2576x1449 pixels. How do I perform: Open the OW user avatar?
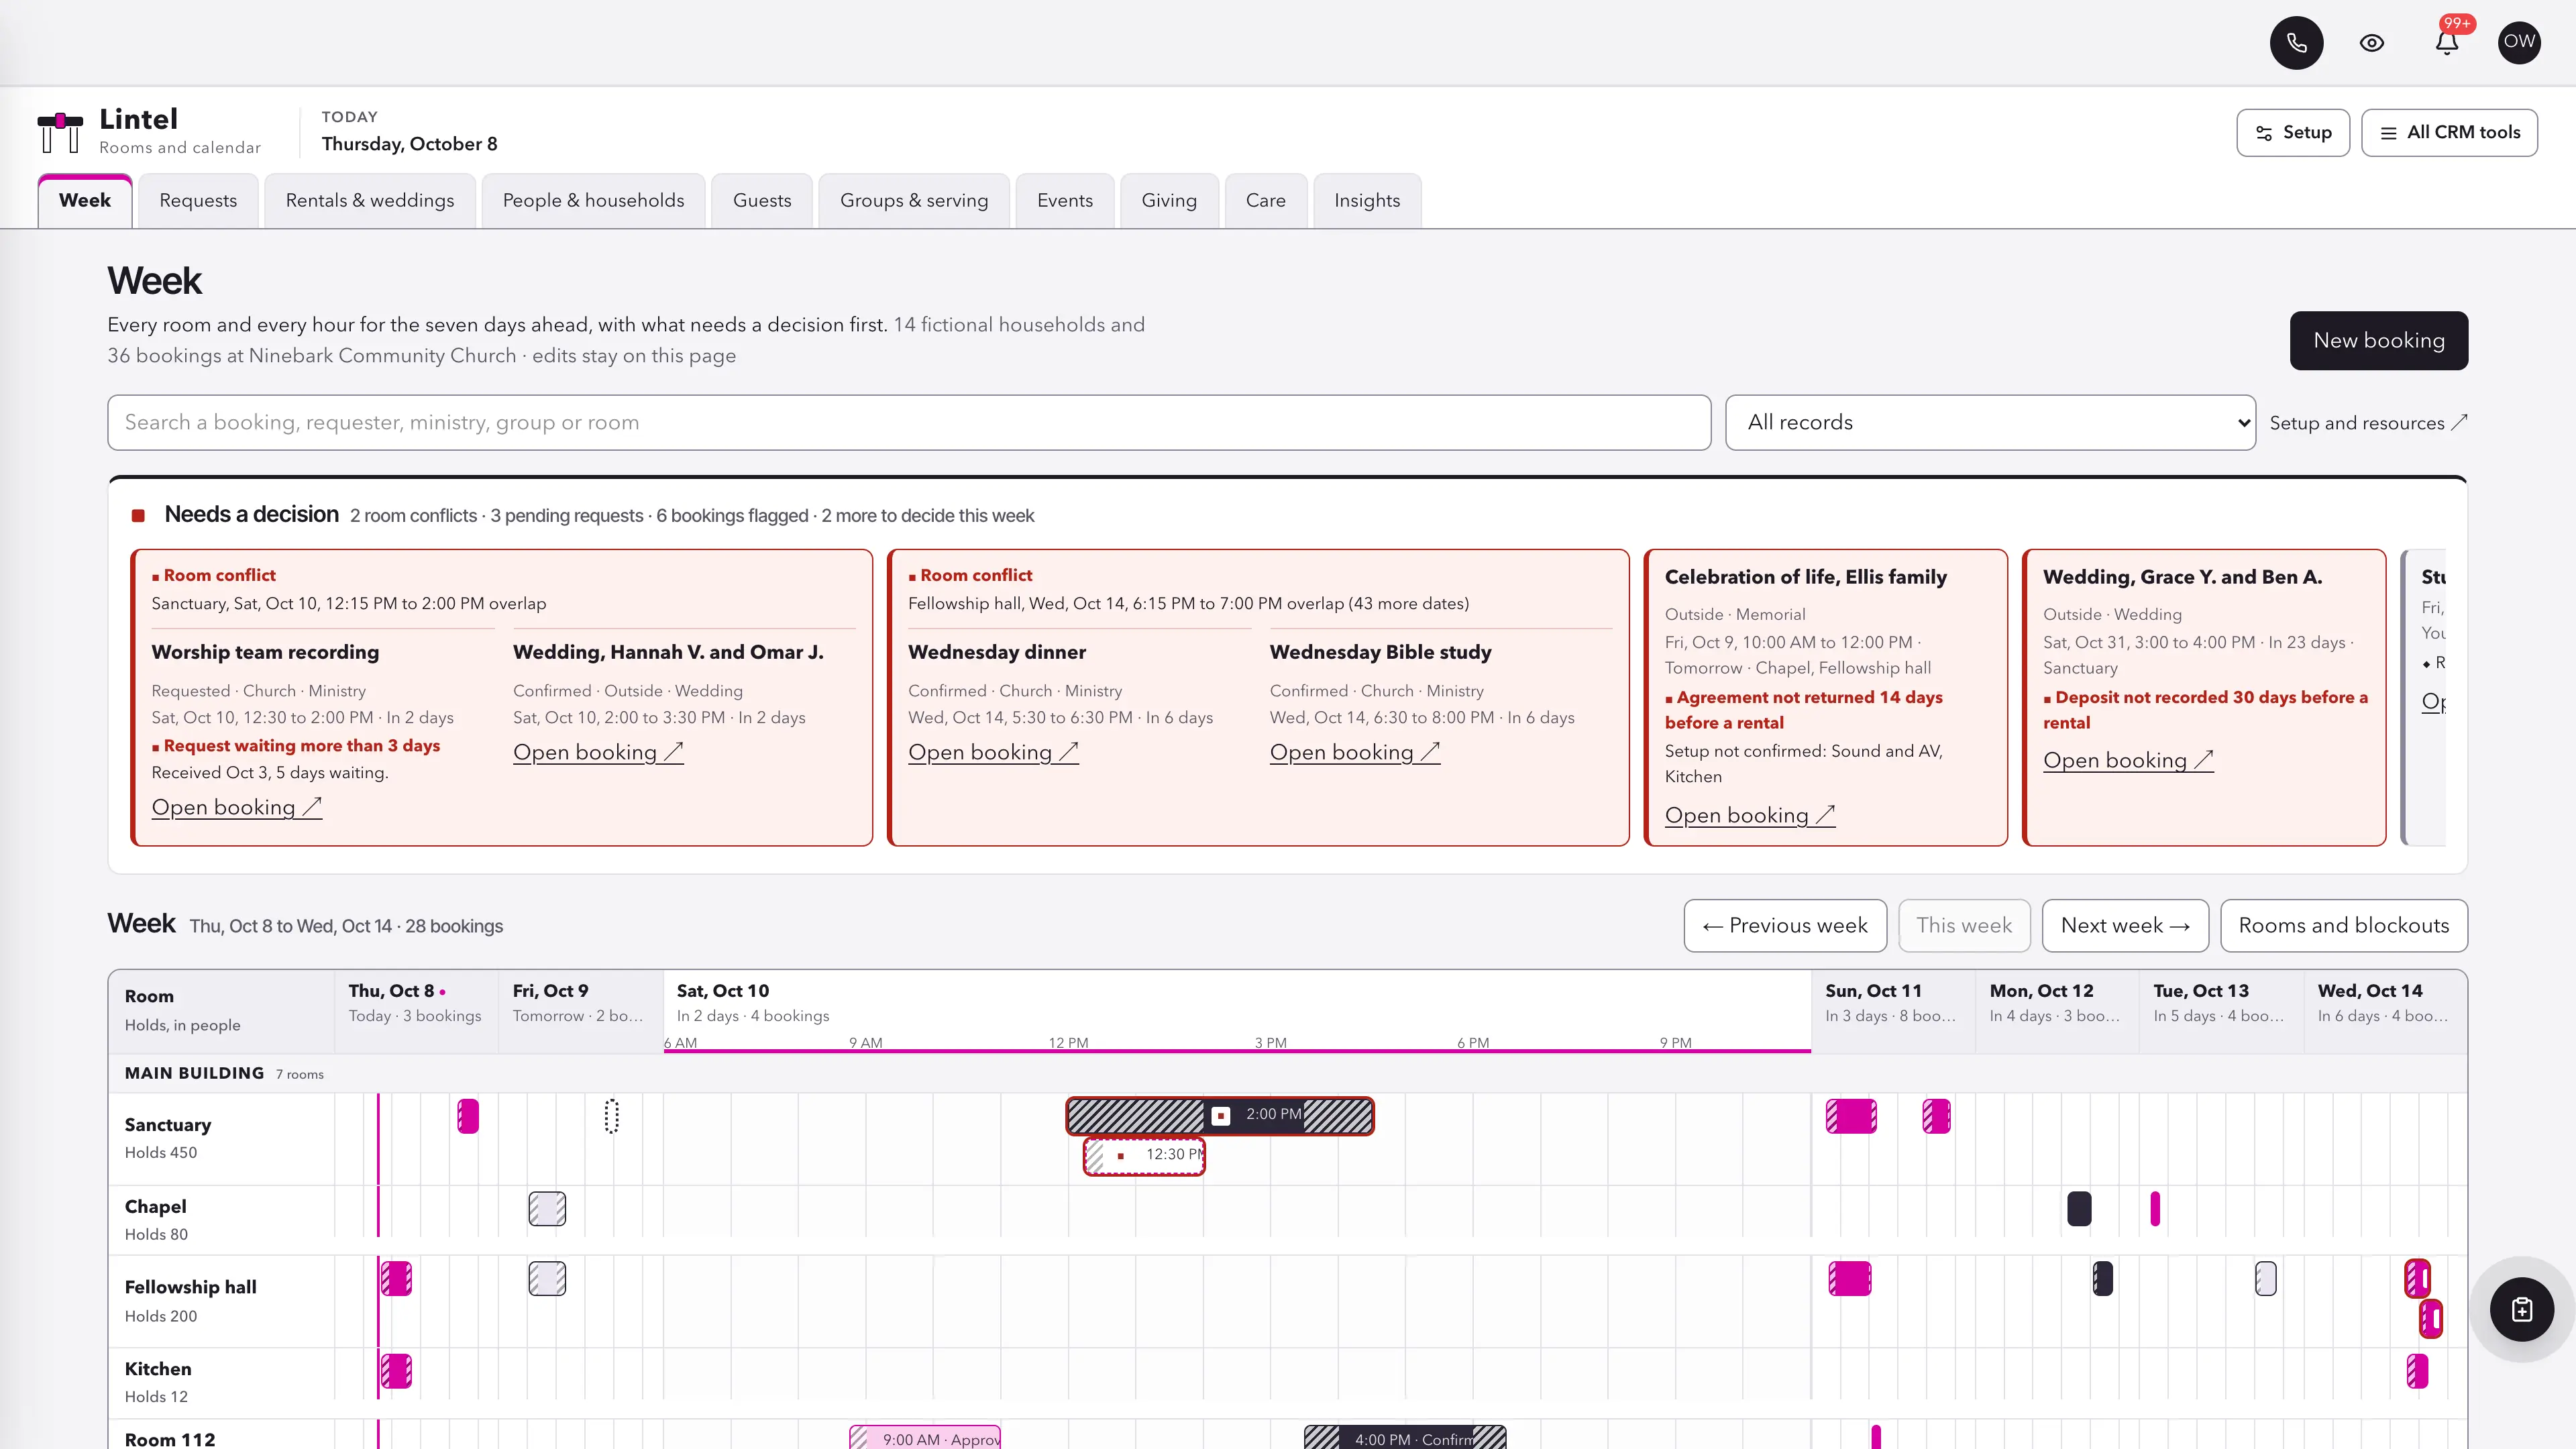tap(2519, 43)
